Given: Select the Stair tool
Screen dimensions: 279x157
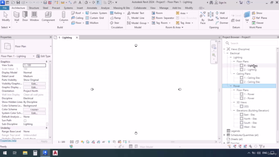Looking at the screenshot, I should point(114,23).
